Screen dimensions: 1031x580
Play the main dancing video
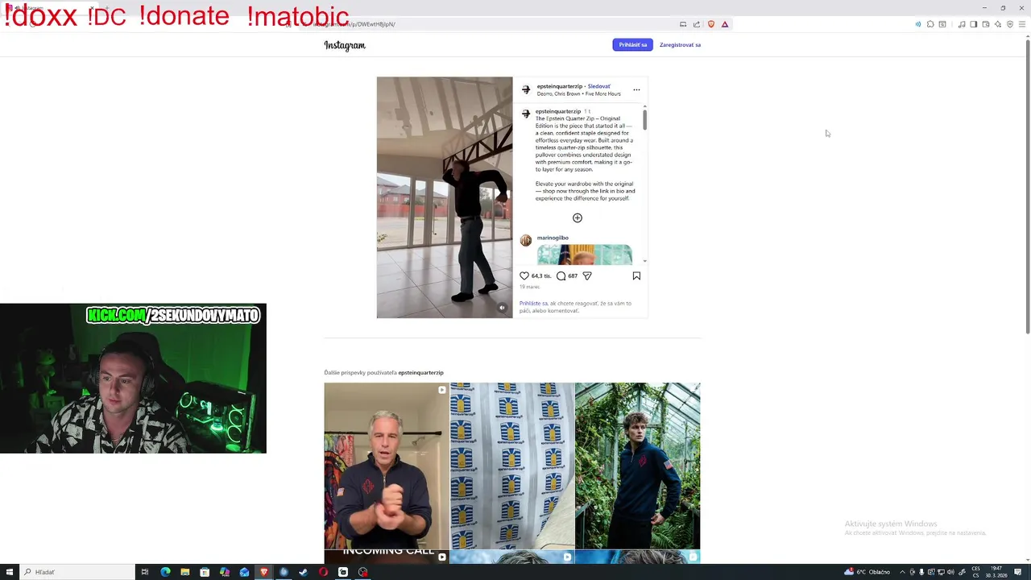pyautogui.click(x=445, y=197)
